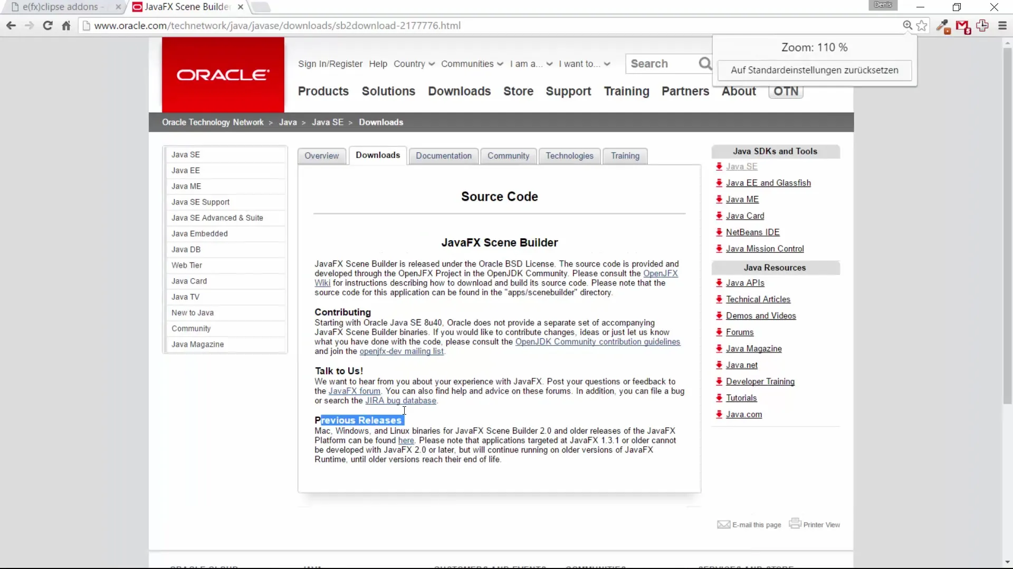Viewport: 1013px width, 569px height.
Task: Switch to the Technologies tab
Action: pyautogui.click(x=569, y=156)
